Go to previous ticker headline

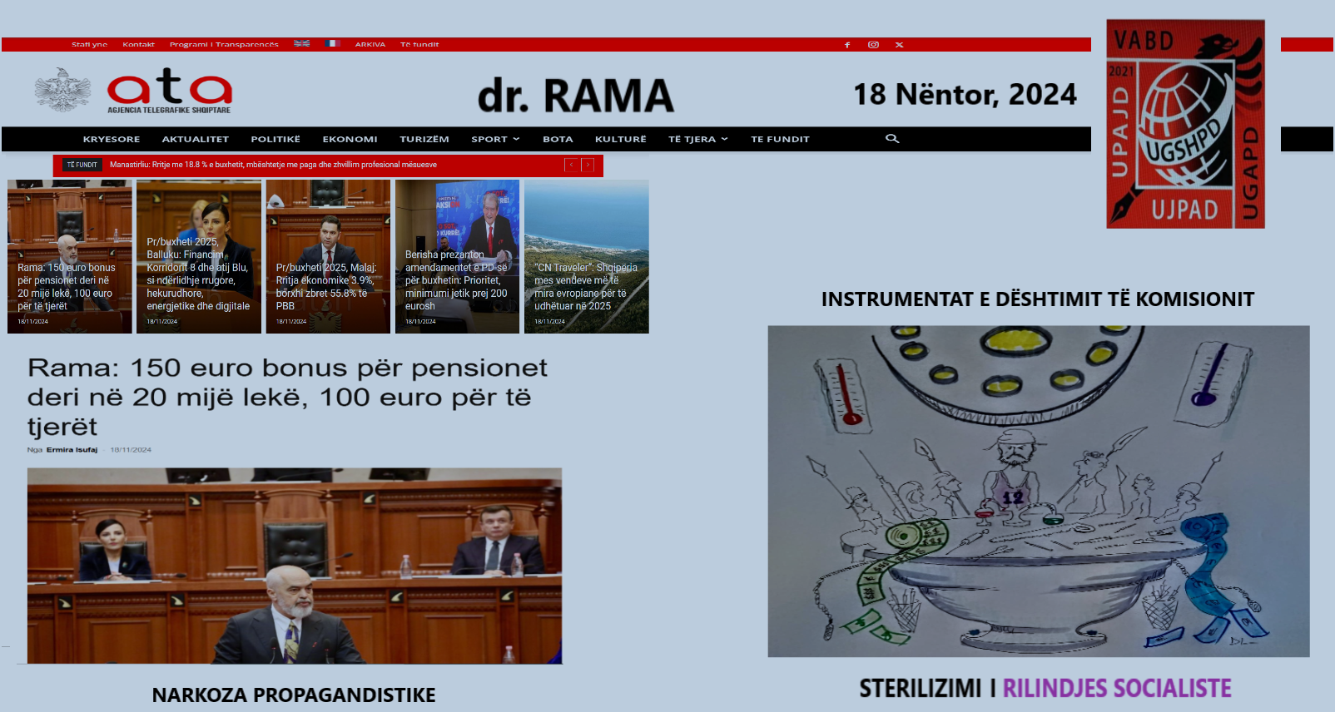[x=571, y=165]
